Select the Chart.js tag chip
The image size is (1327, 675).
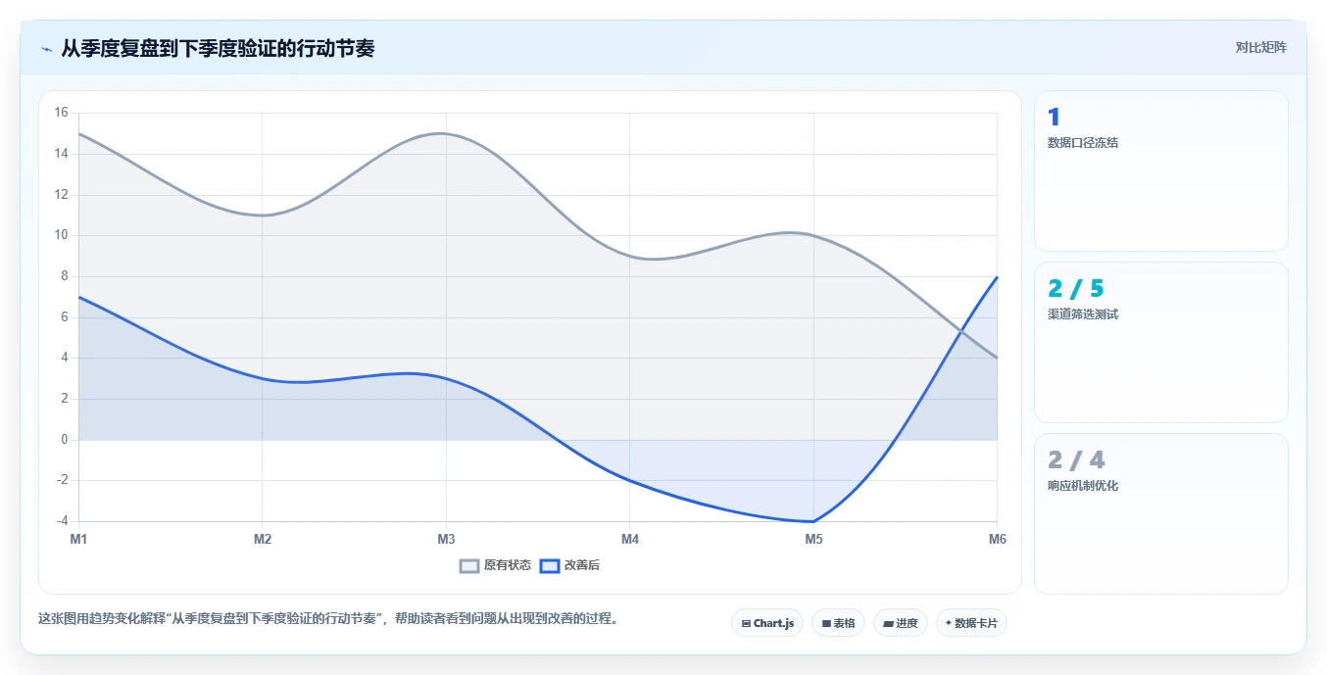[767, 623]
